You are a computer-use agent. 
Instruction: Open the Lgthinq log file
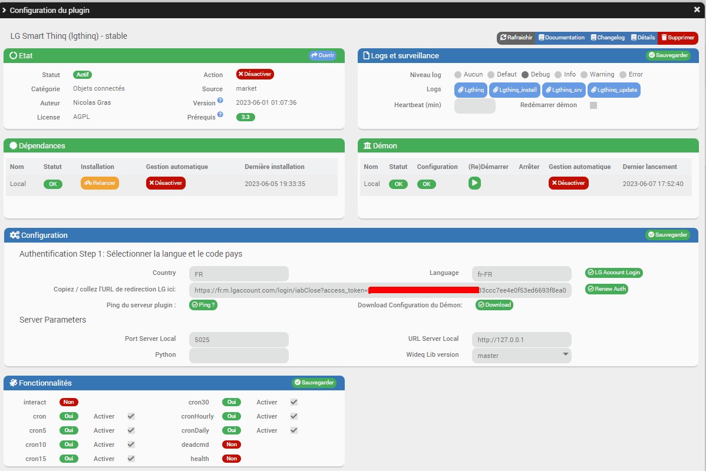(470, 90)
